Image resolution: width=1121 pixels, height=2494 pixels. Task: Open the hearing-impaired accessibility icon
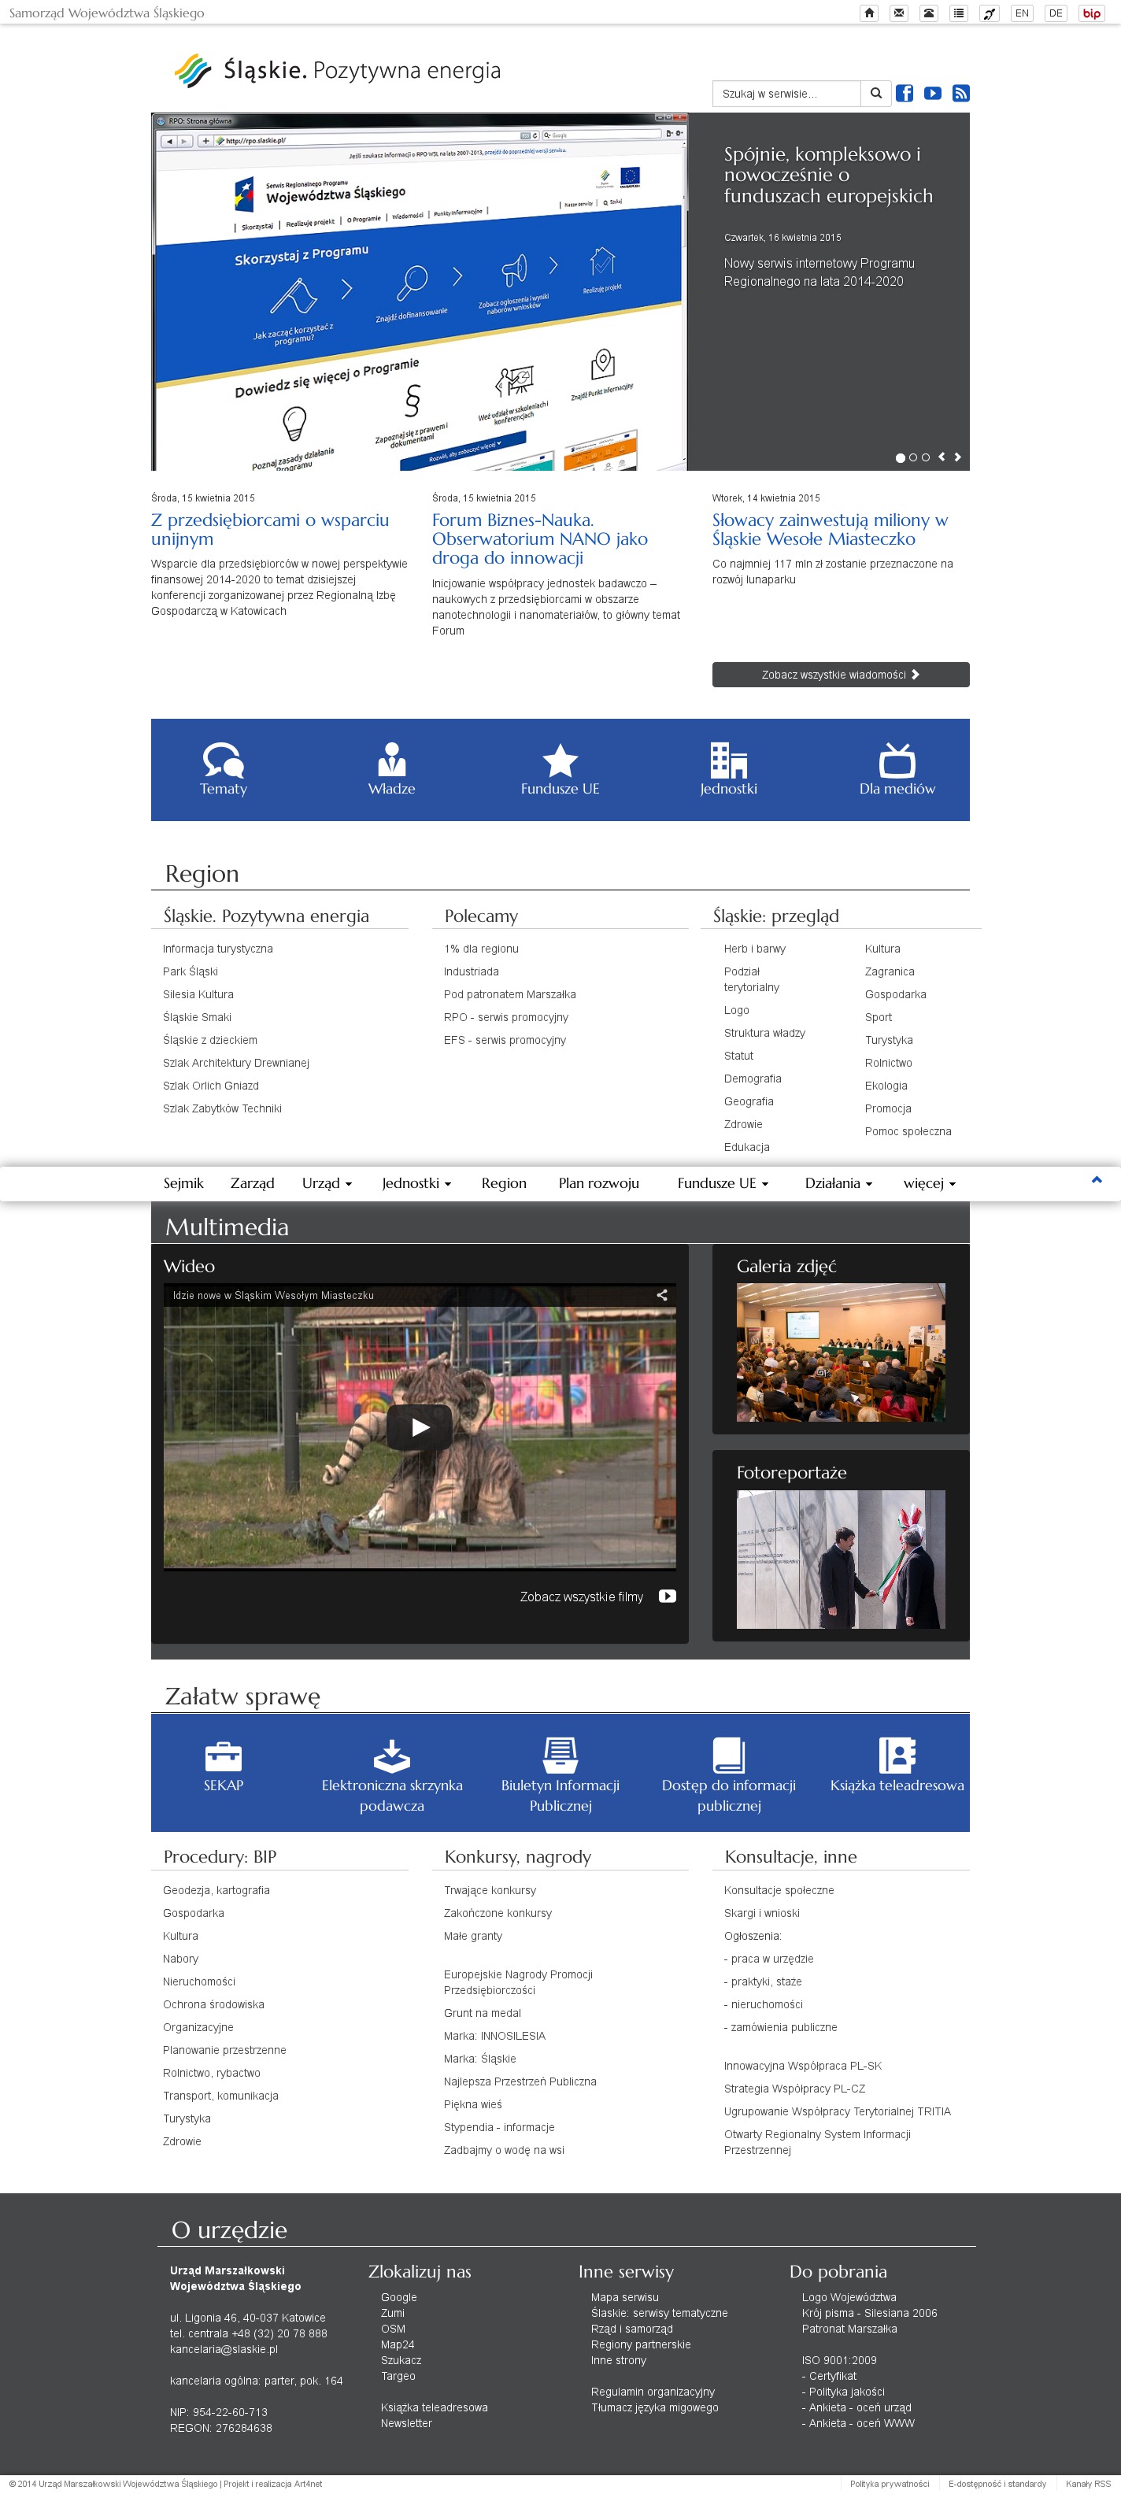989,13
